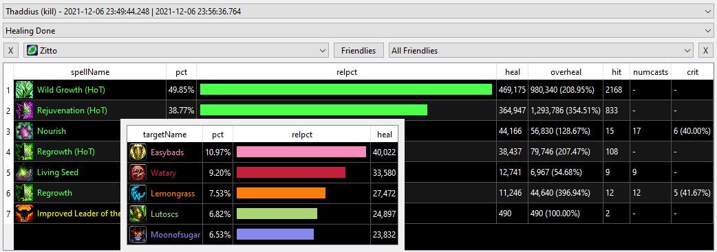
Task: Select the Easybads target name
Action: pos(167,152)
